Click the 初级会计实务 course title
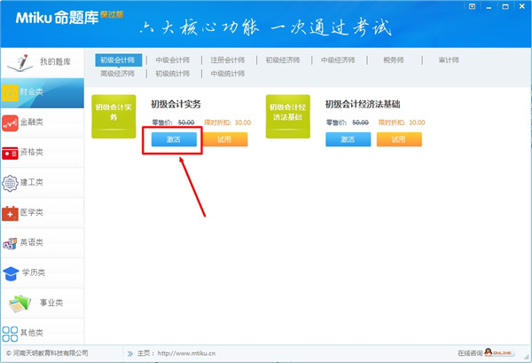This screenshot has height=363, width=532. 176,104
